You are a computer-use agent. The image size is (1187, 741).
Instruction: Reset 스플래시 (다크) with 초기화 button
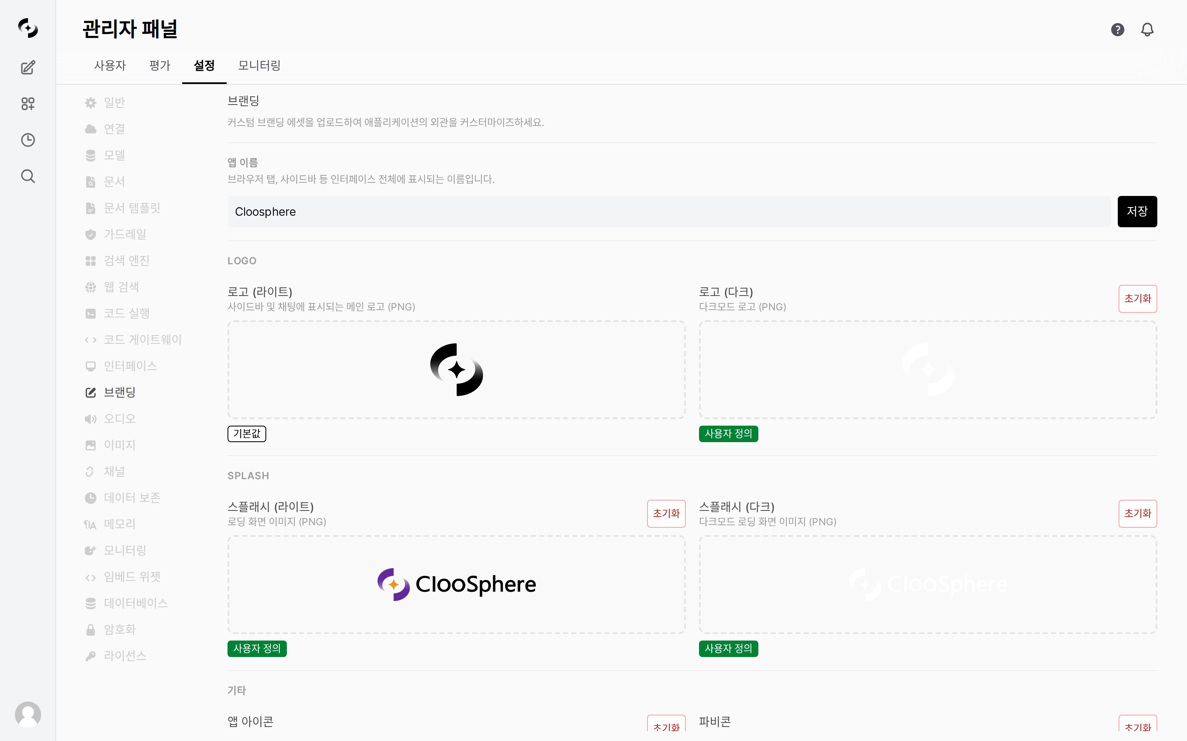tap(1138, 513)
